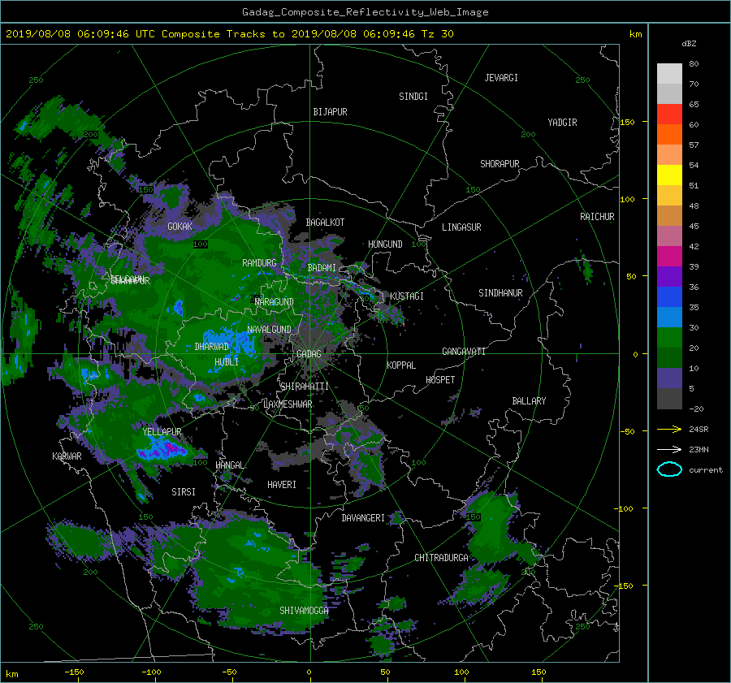The height and width of the screenshot is (683, 731).
Task: Click the KARWAR label near the coast
Action: tap(67, 456)
